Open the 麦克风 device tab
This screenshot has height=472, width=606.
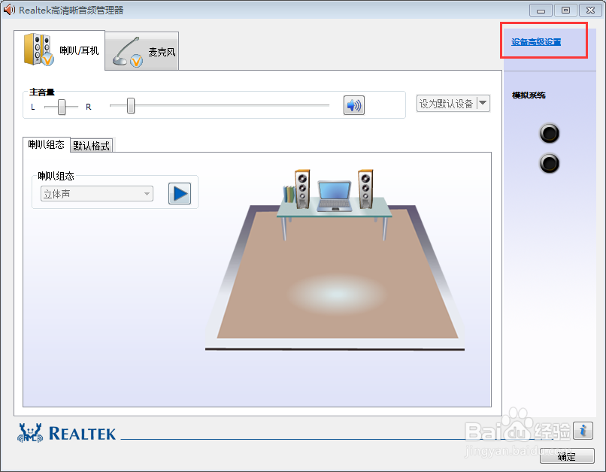coord(142,51)
